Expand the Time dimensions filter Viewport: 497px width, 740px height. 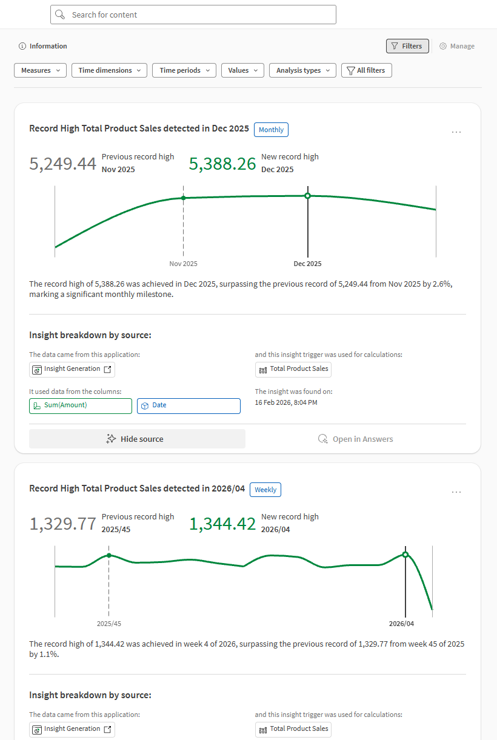[x=108, y=70]
